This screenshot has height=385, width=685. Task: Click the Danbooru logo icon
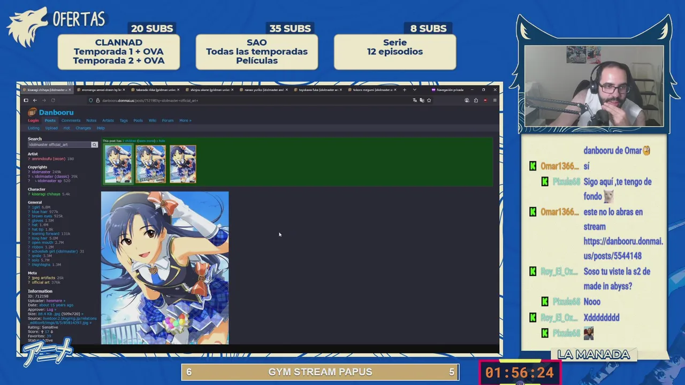32,112
